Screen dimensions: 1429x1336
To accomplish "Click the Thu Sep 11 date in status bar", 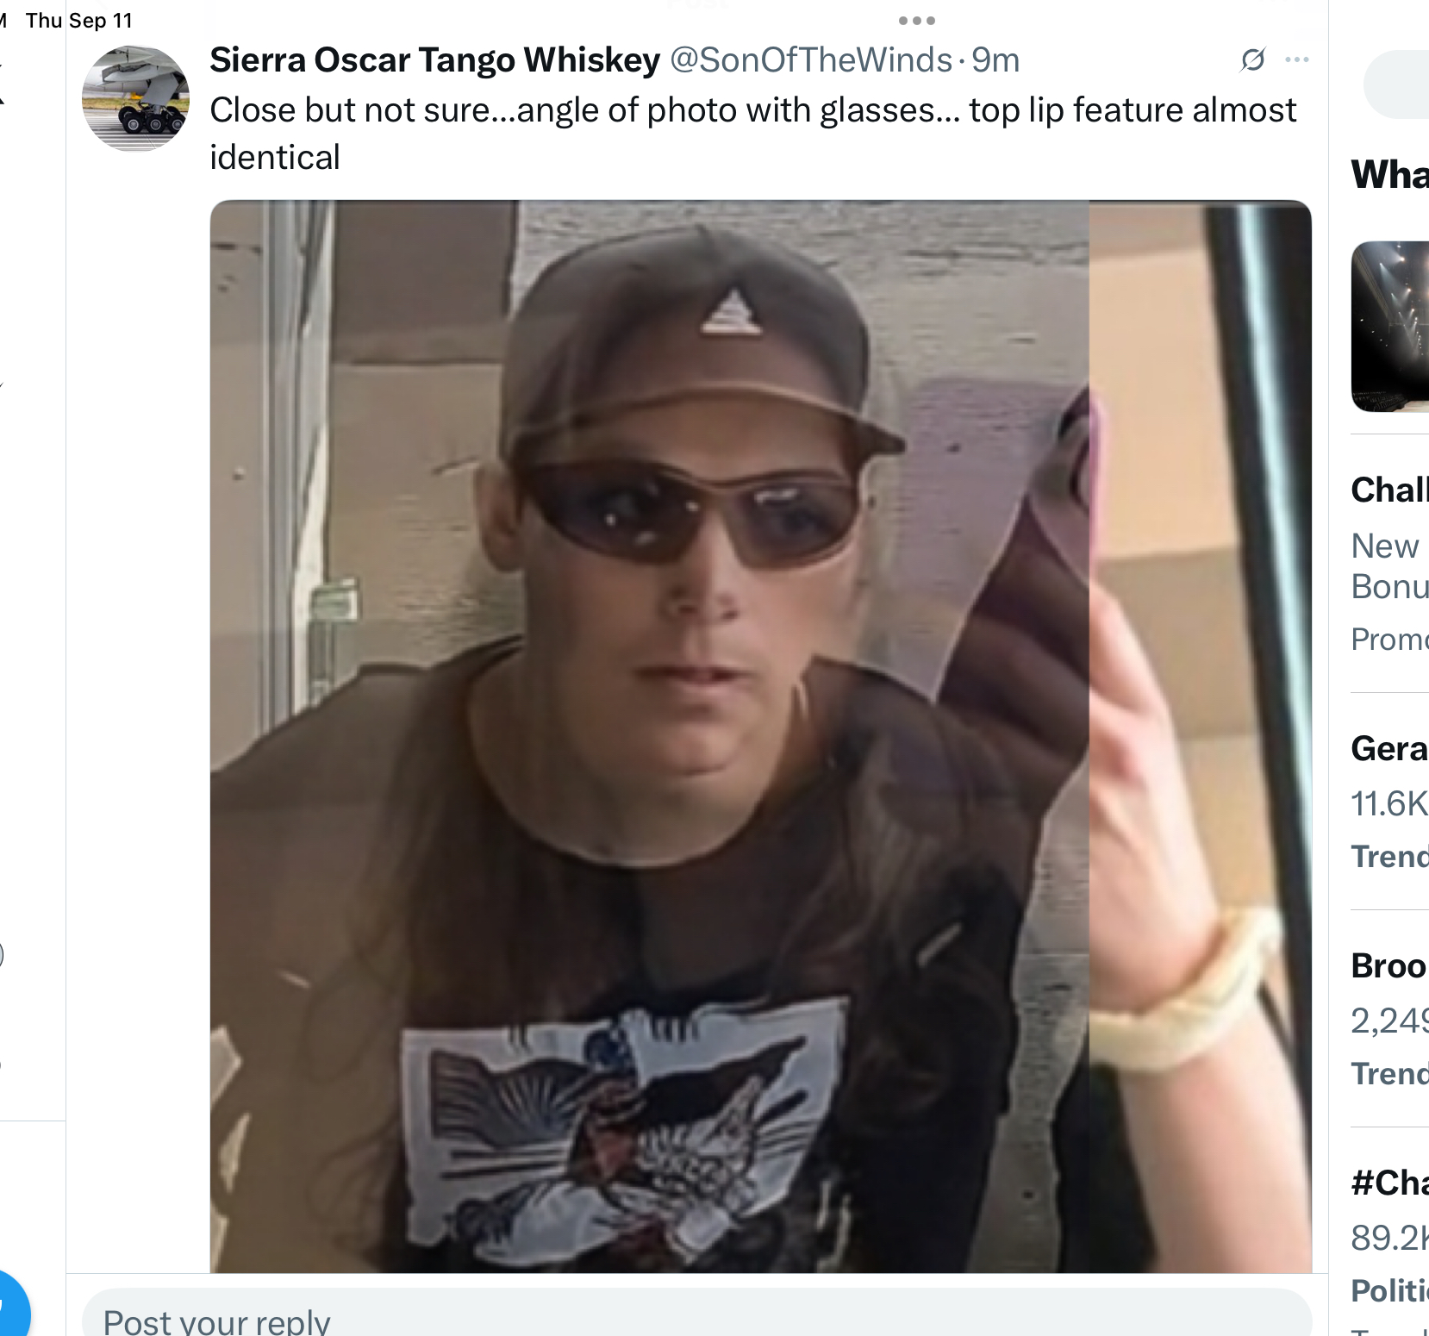I will (x=79, y=21).
